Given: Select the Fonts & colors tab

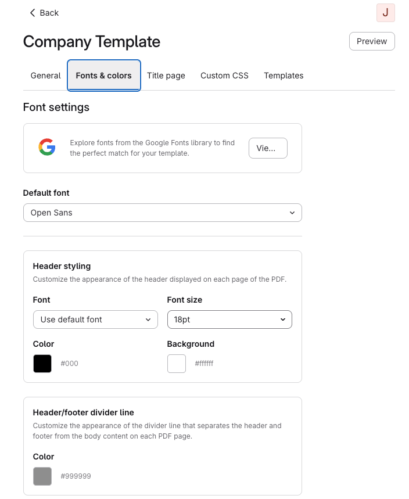Looking at the screenshot, I should point(104,76).
